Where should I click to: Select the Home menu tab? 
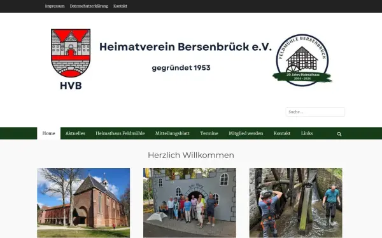[x=49, y=133]
